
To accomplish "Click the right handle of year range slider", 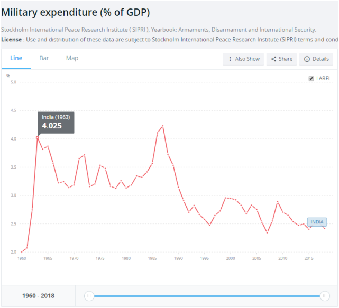I will (x=325, y=296).
